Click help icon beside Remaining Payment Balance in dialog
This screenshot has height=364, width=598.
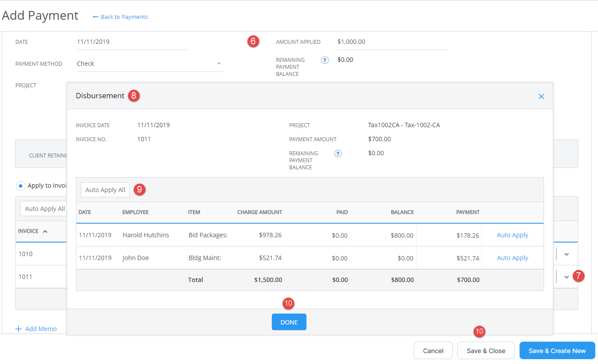[x=338, y=153]
